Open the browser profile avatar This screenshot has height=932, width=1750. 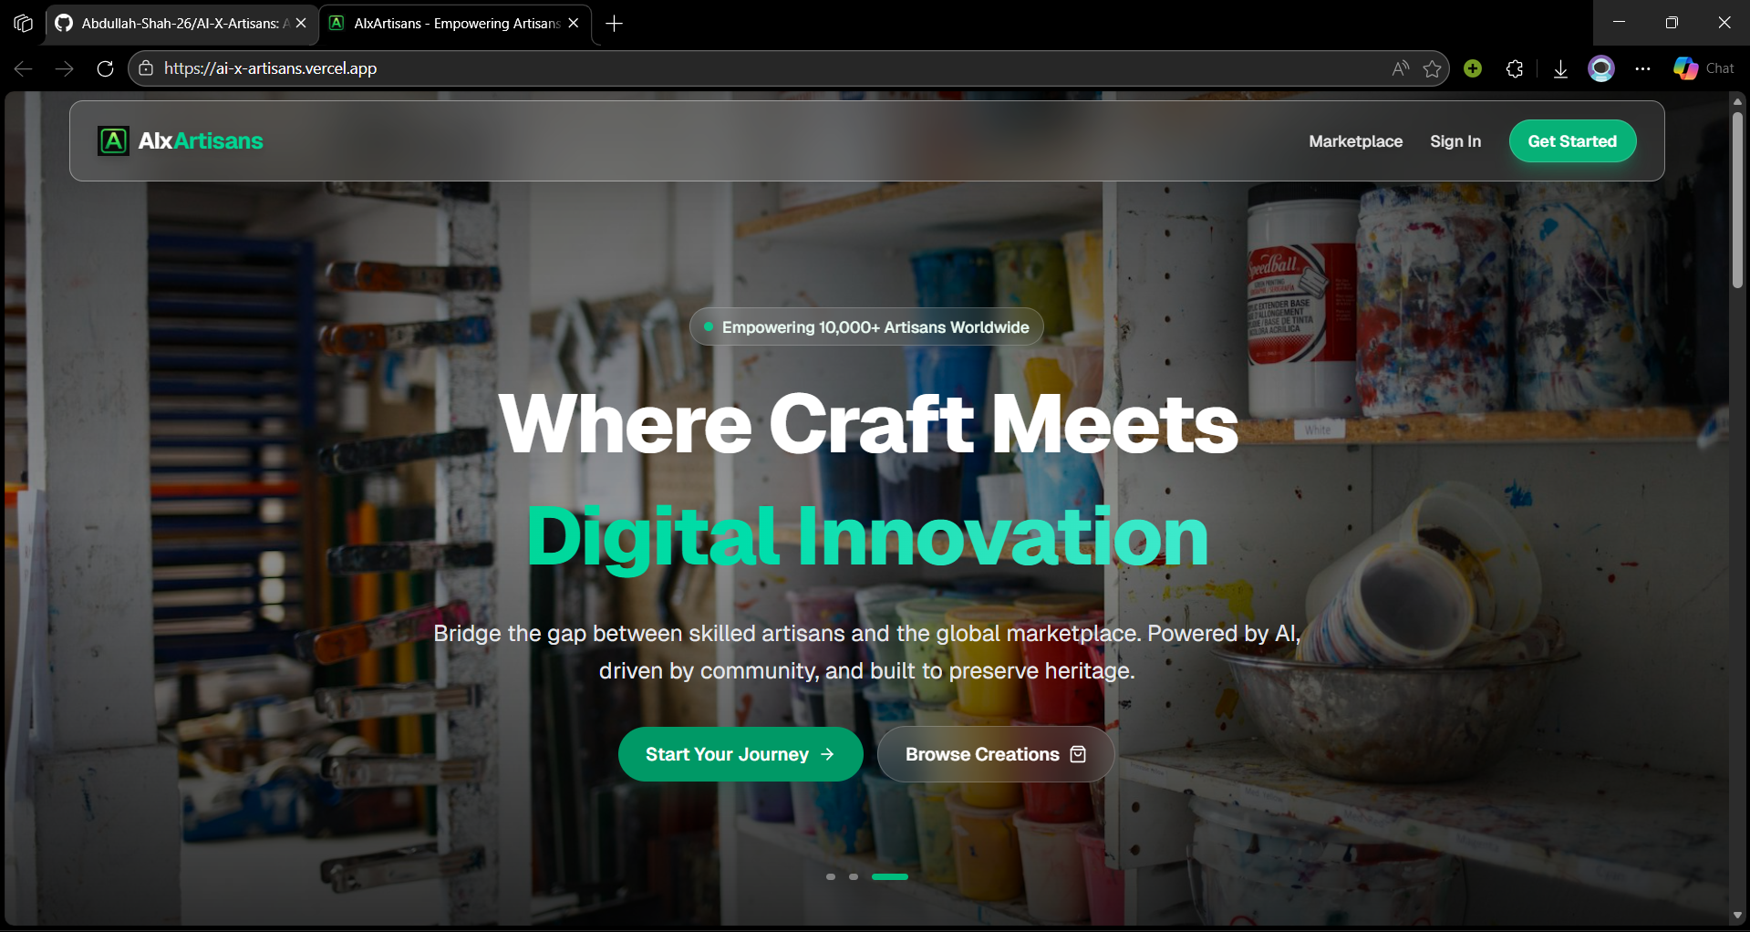point(1601,68)
